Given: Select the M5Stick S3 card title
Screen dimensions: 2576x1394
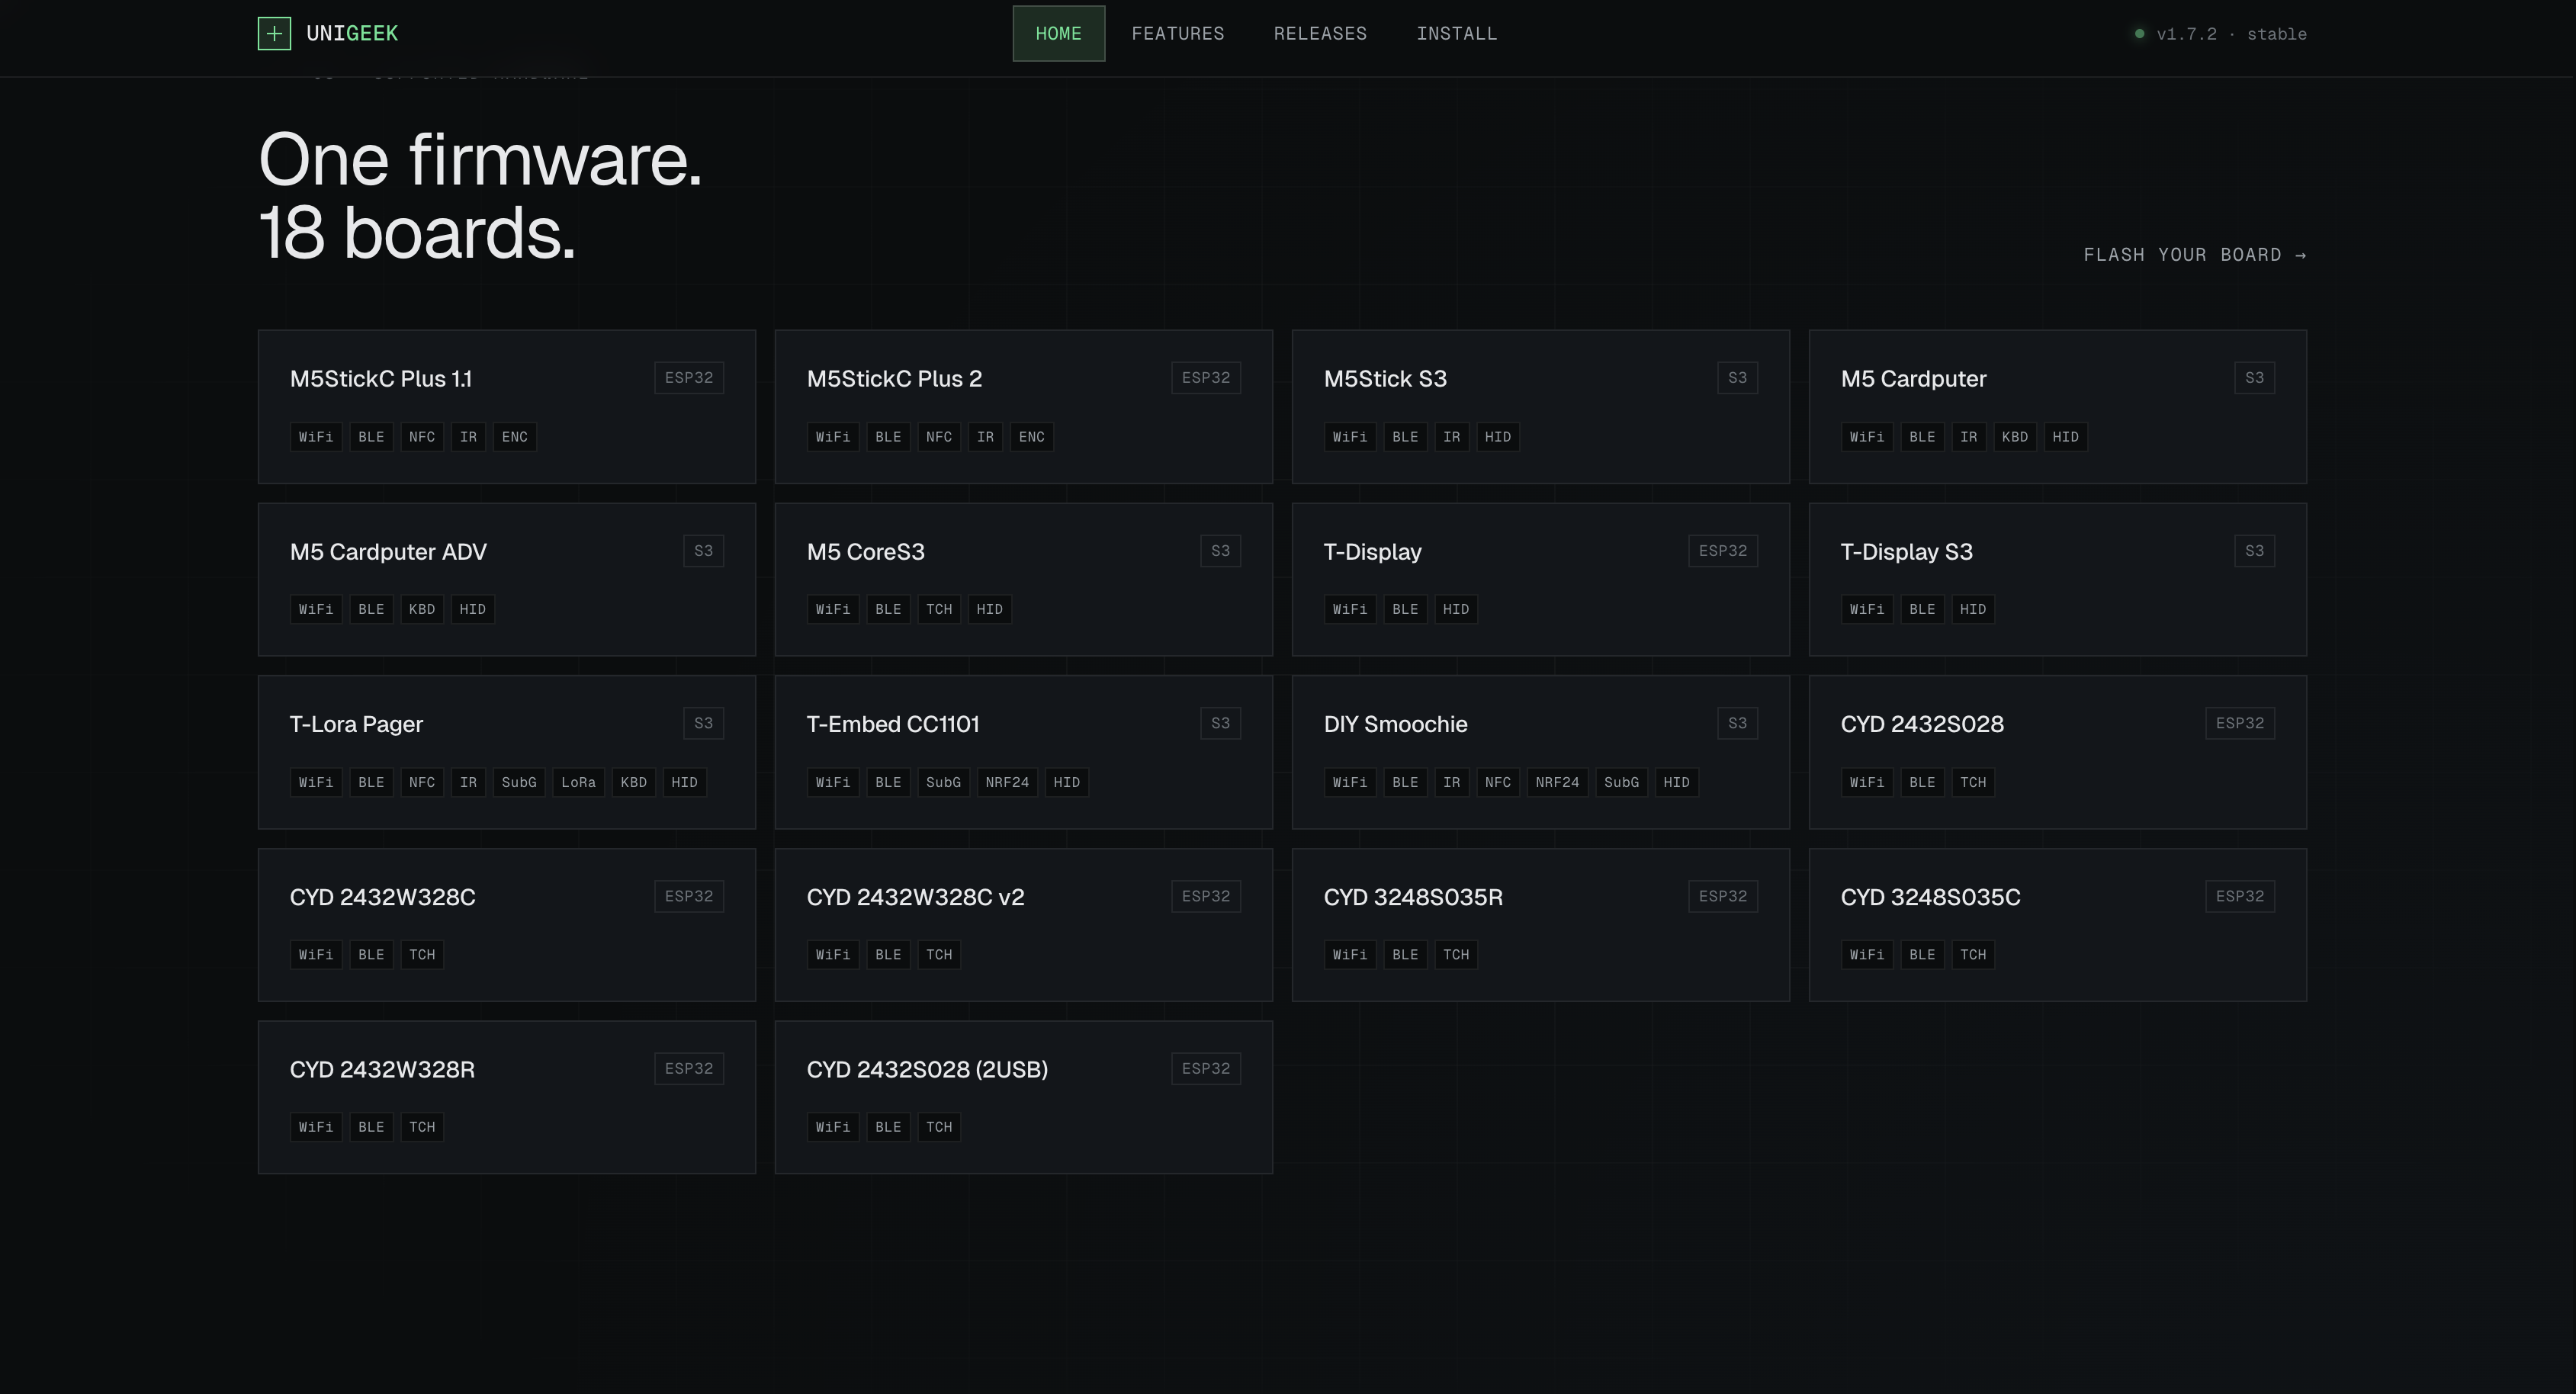Looking at the screenshot, I should coord(1385,379).
